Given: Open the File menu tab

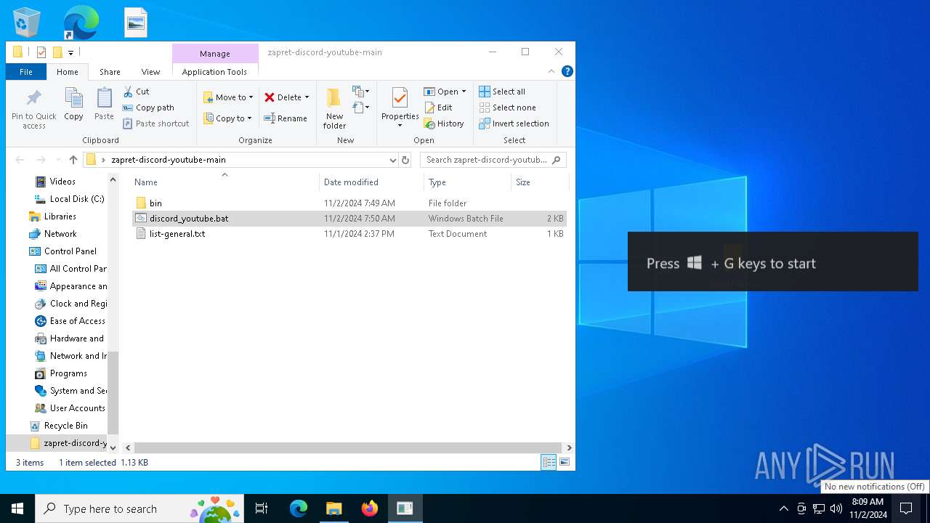Looking at the screenshot, I should pyautogui.click(x=26, y=72).
